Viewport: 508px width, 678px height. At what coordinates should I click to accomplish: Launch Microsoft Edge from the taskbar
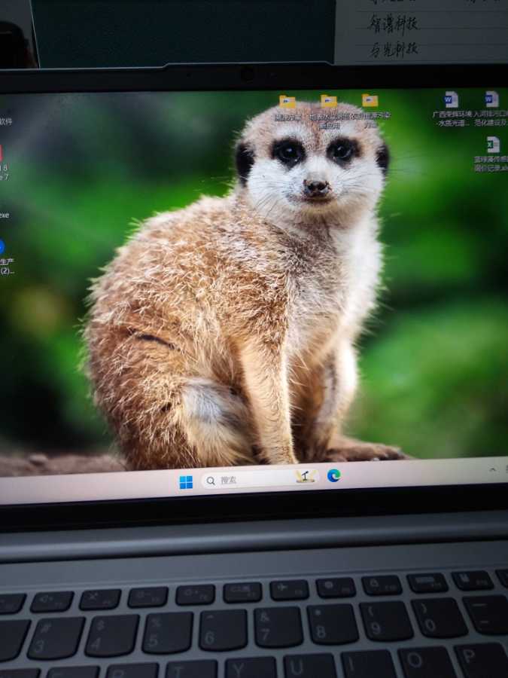click(333, 475)
